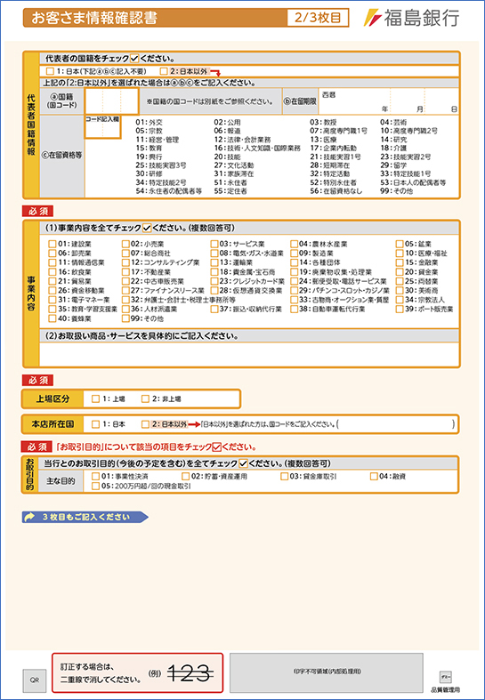
Task: Choose head office location '1: 日本'
Action: (95, 424)
